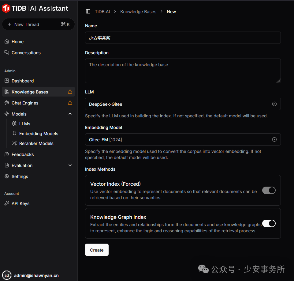This screenshot has height=281, width=294.
Task: Click the Create button
Action: coord(97,250)
